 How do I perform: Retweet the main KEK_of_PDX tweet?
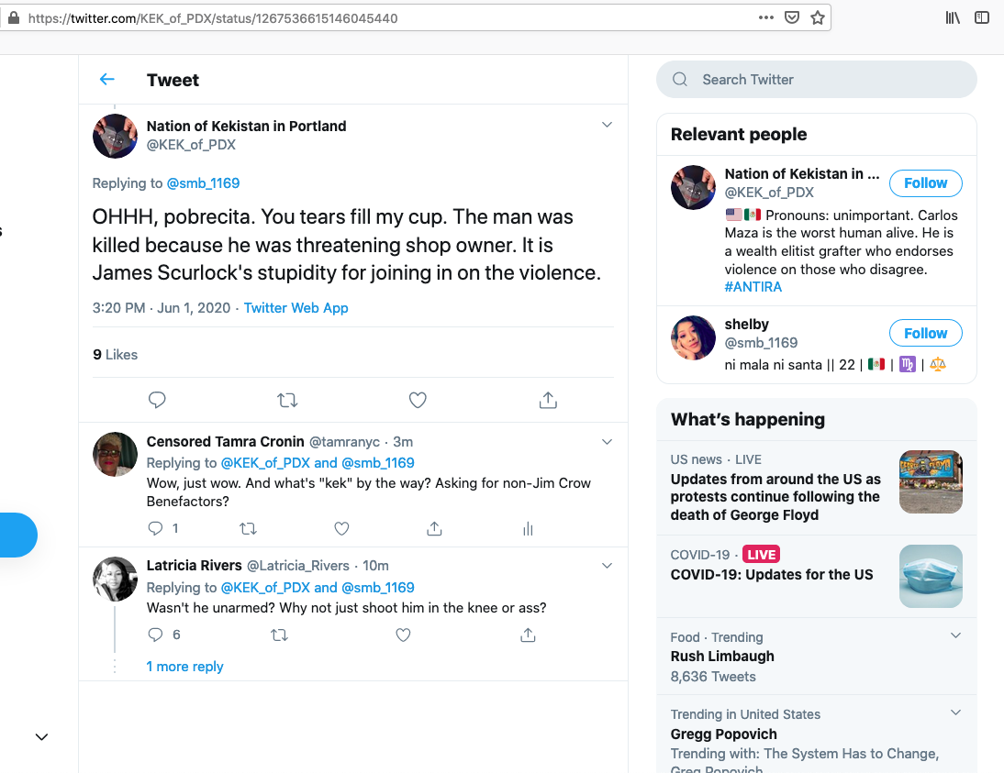(287, 400)
